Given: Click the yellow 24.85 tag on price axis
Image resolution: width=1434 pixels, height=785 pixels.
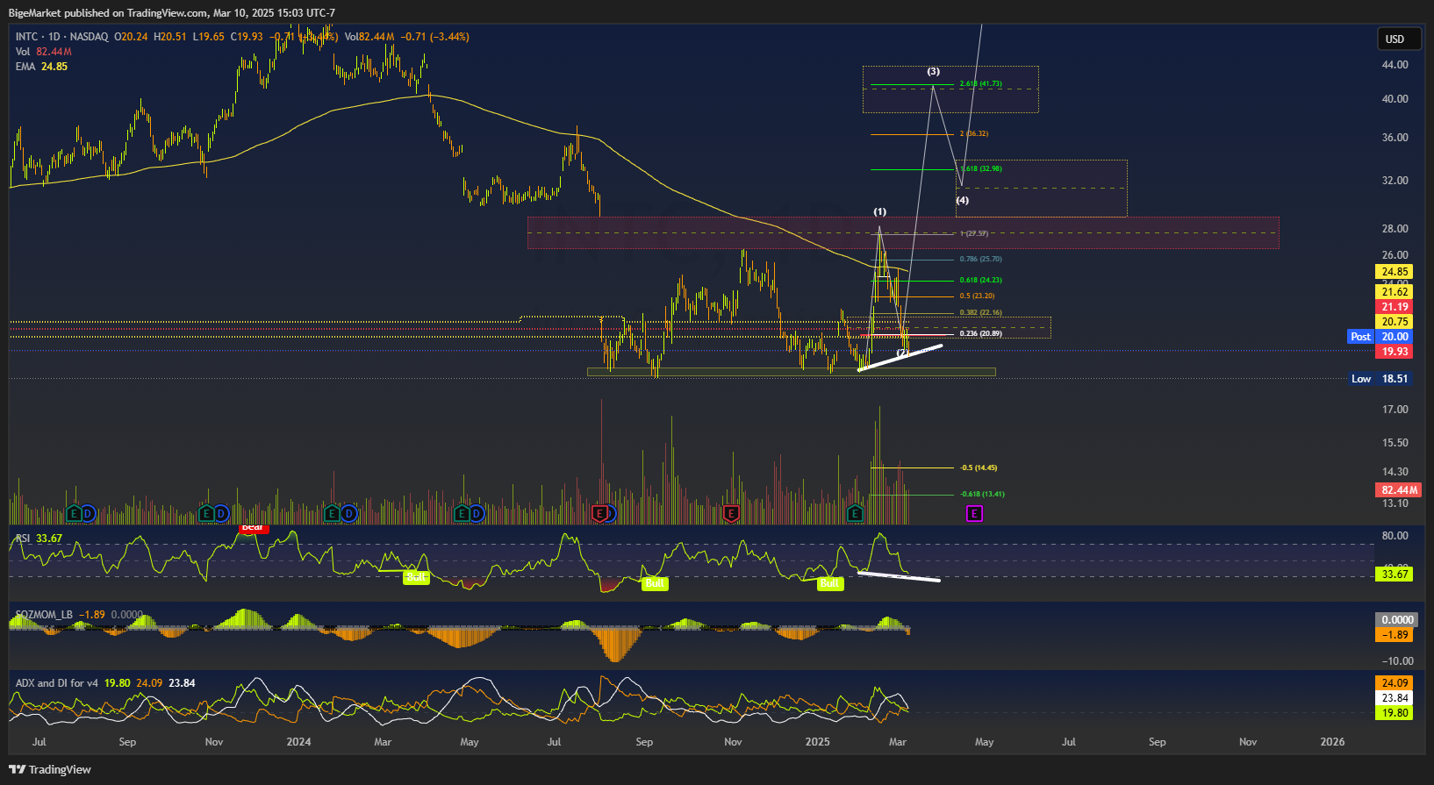Looking at the screenshot, I should 1395,272.
